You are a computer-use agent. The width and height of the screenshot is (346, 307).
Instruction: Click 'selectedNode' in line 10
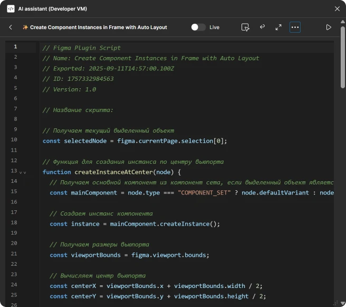coord(85,141)
